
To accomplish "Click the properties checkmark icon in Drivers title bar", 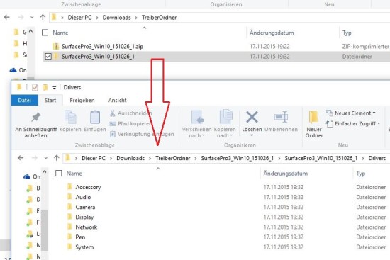I will click(35, 87).
